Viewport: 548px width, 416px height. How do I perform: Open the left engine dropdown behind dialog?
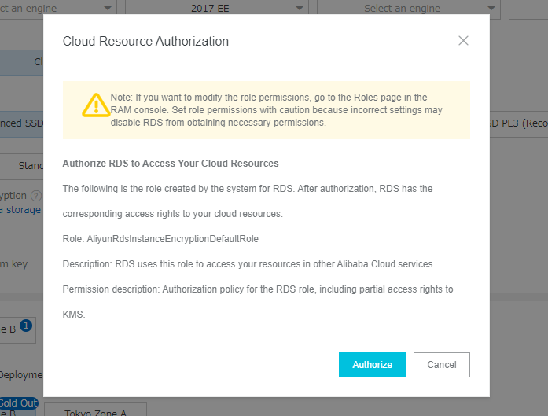(x=57, y=9)
